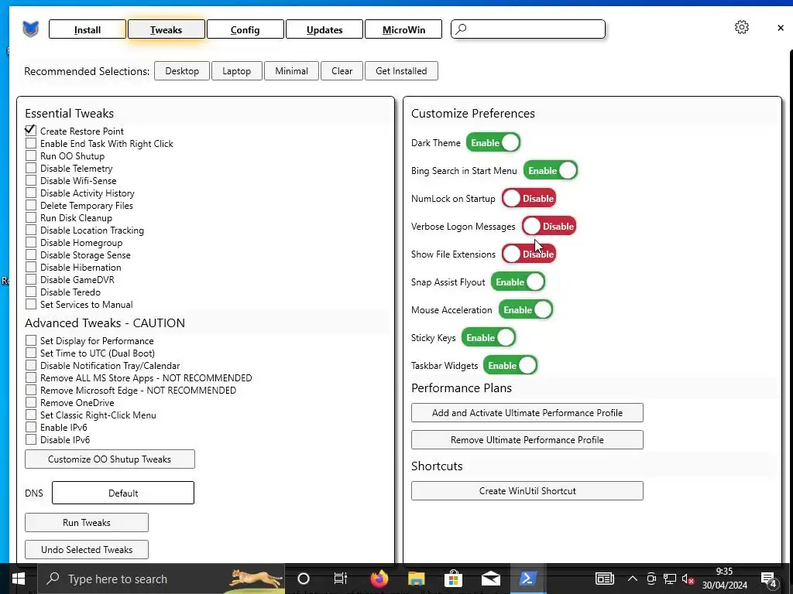
Task: Switch NumLock on Startup toggle
Action: tap(529, 198)
